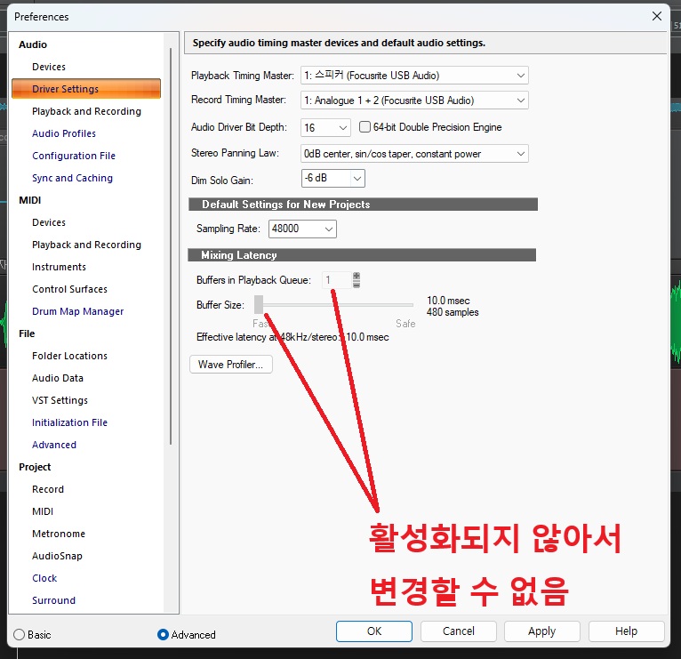This screenshot has width=681, height=659.
Task: Select MIDI Devices page
Action: (49, 222)
